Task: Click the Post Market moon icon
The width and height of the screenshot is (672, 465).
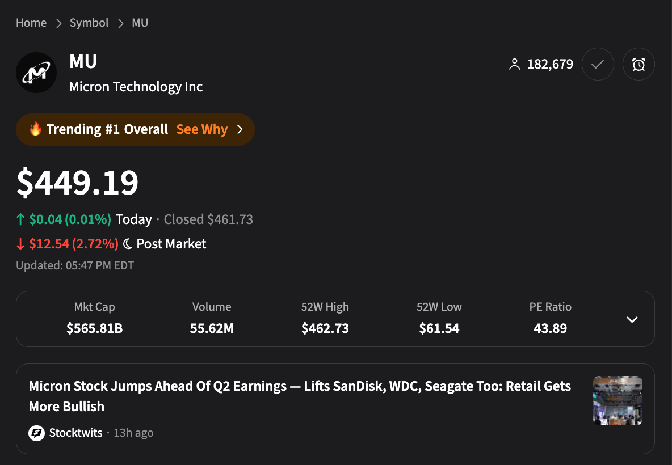Action: click(x=128, y=244)
